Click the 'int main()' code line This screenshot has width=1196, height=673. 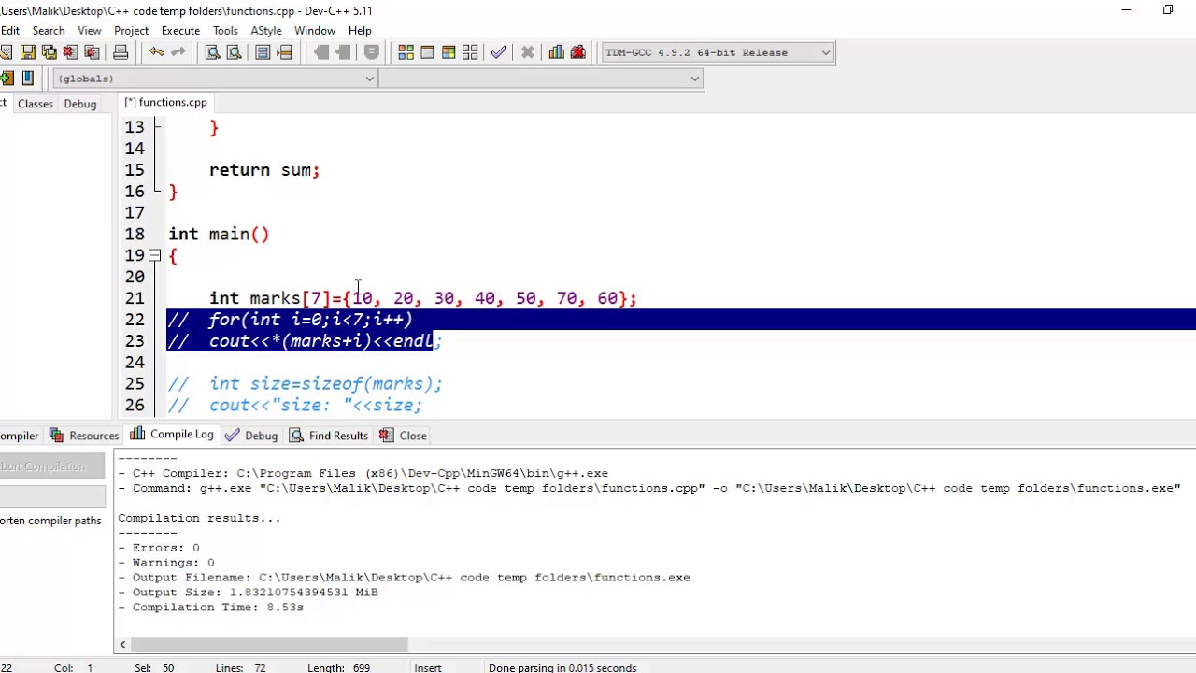click(x=219, y=234)
